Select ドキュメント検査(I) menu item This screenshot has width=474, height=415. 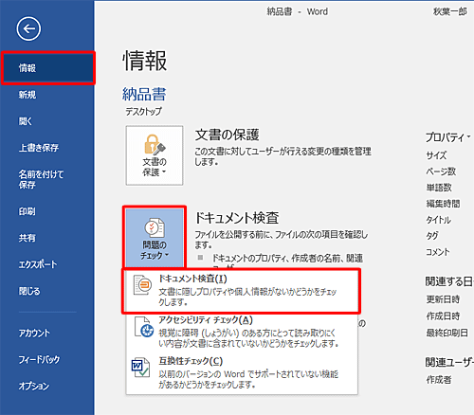click(x=242, y=291)
